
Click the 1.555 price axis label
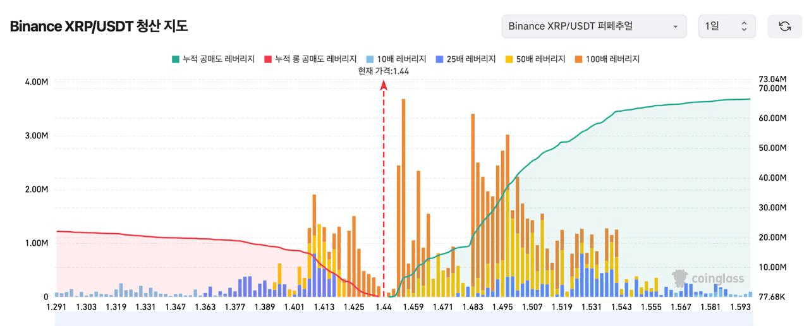pyautogui.click(x=650, y=307)
